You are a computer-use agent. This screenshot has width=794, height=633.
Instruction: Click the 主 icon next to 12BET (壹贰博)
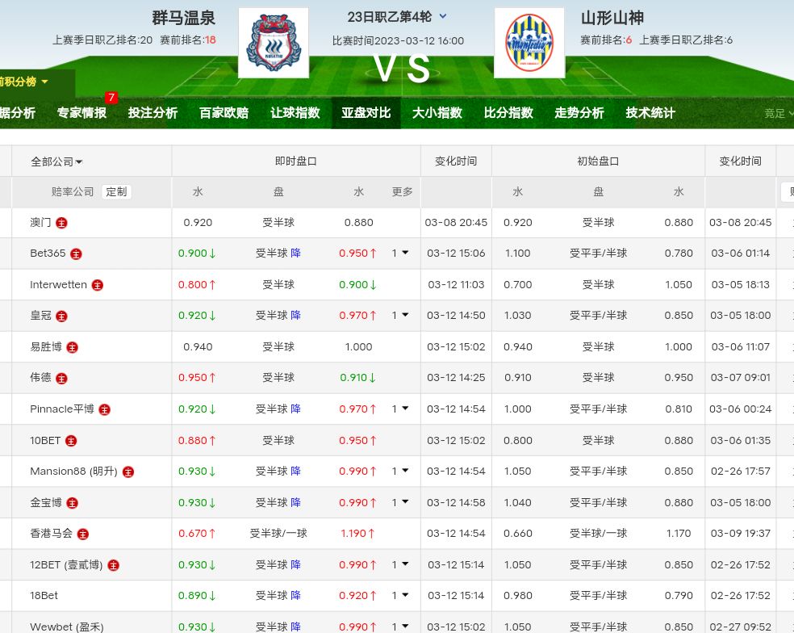(114, 565)
